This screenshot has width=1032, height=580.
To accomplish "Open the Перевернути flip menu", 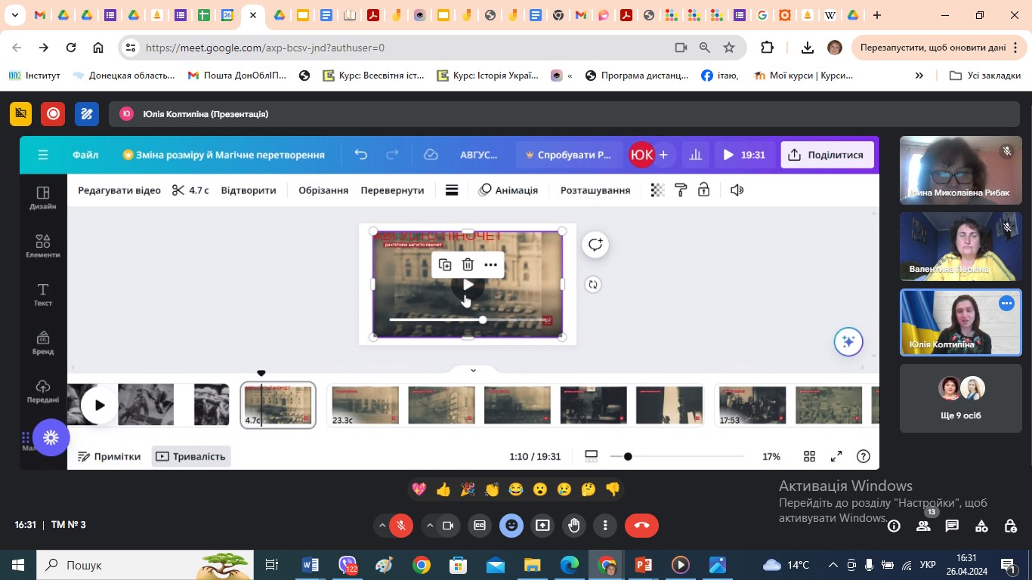I will tap(392, 190).
